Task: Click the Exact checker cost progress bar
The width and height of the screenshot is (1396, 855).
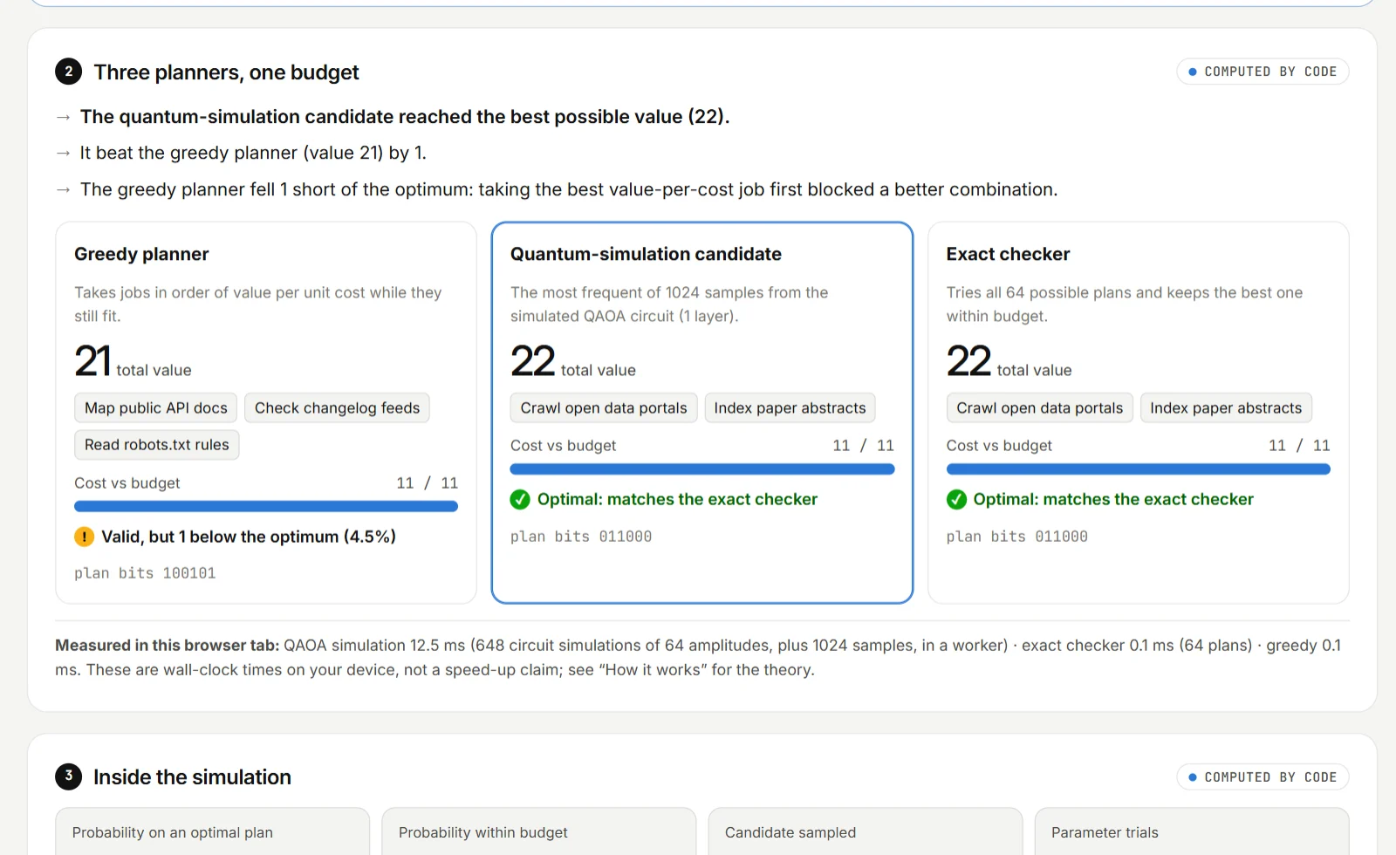Action: point(1139,469)
